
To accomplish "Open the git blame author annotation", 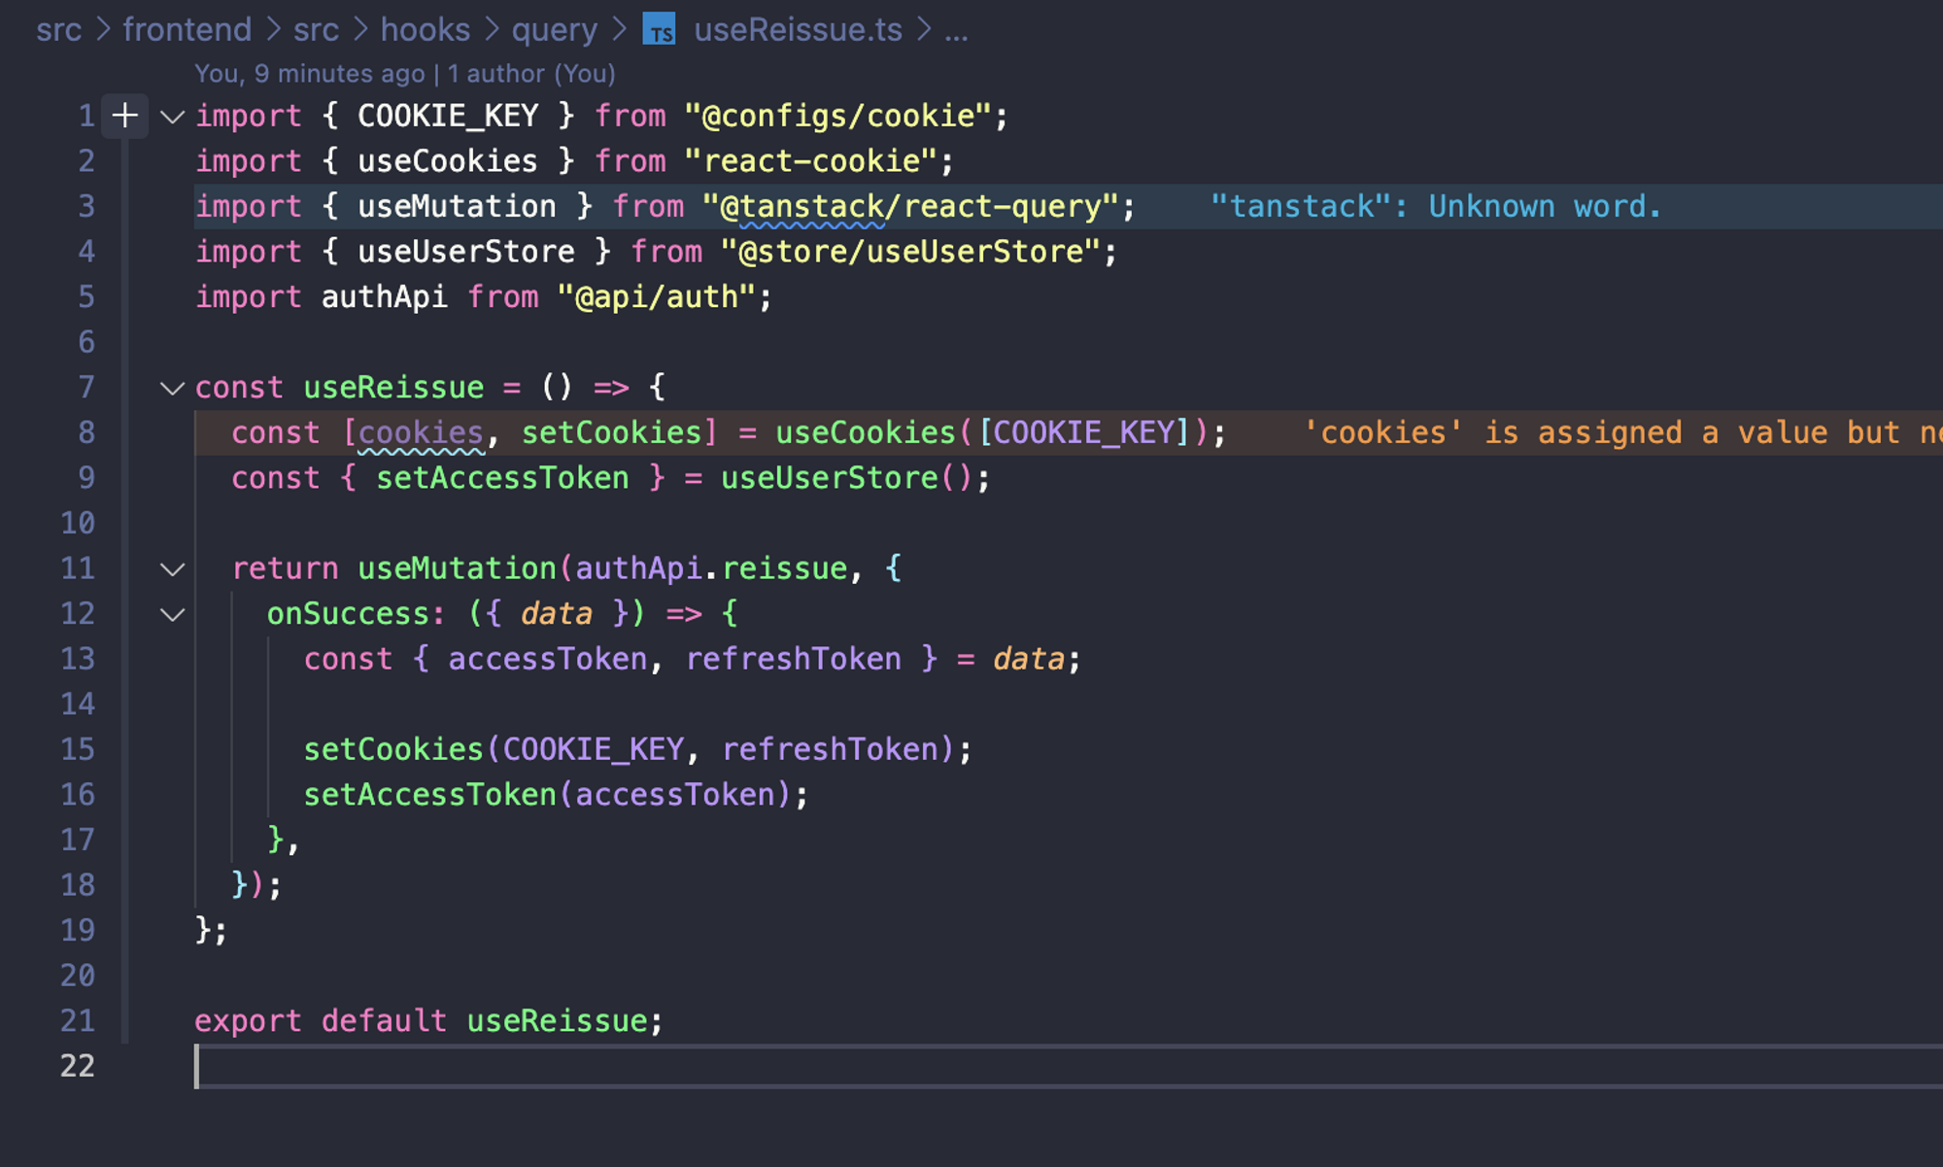I will pos(404,74).
